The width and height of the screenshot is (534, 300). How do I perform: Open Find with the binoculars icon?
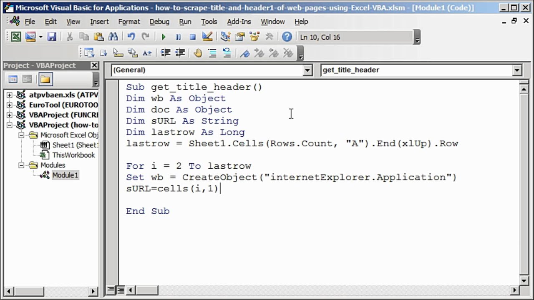[x=113, y=37]
